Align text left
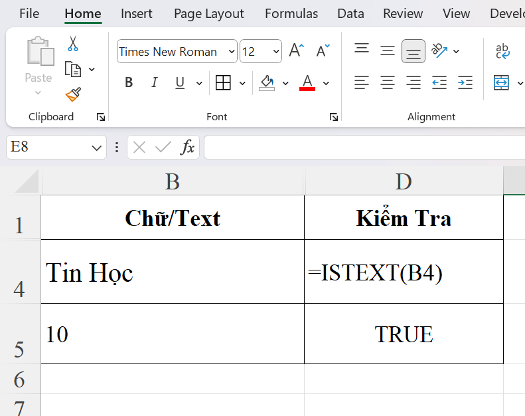This screenshot has height=416, width=525. point(362,82)
